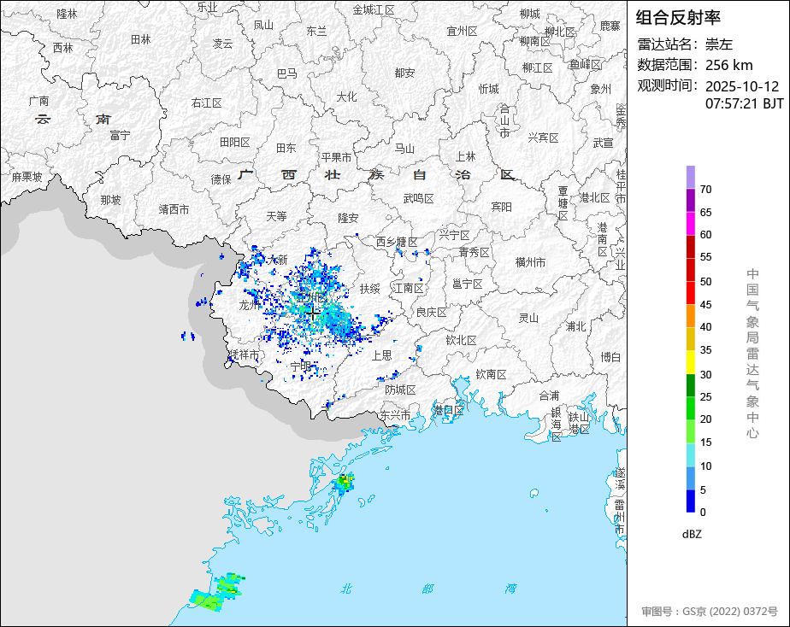Click the dBZ unit label under legend

(691, 534)
